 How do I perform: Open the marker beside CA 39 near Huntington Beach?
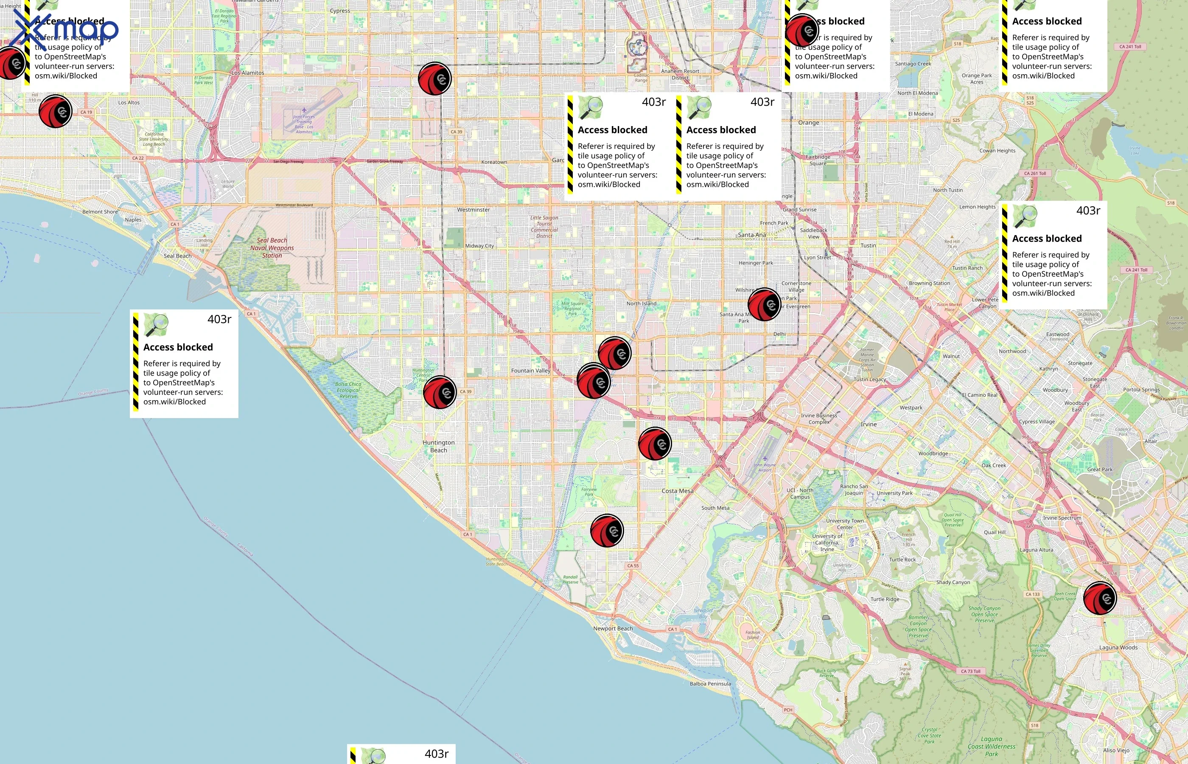pyautogui.click(x=440, y=392)
